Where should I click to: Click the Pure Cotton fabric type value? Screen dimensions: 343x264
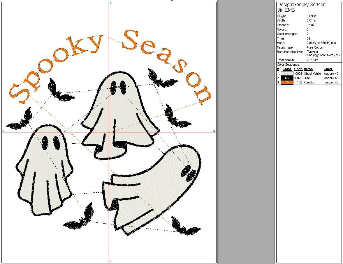click(314, 47)
